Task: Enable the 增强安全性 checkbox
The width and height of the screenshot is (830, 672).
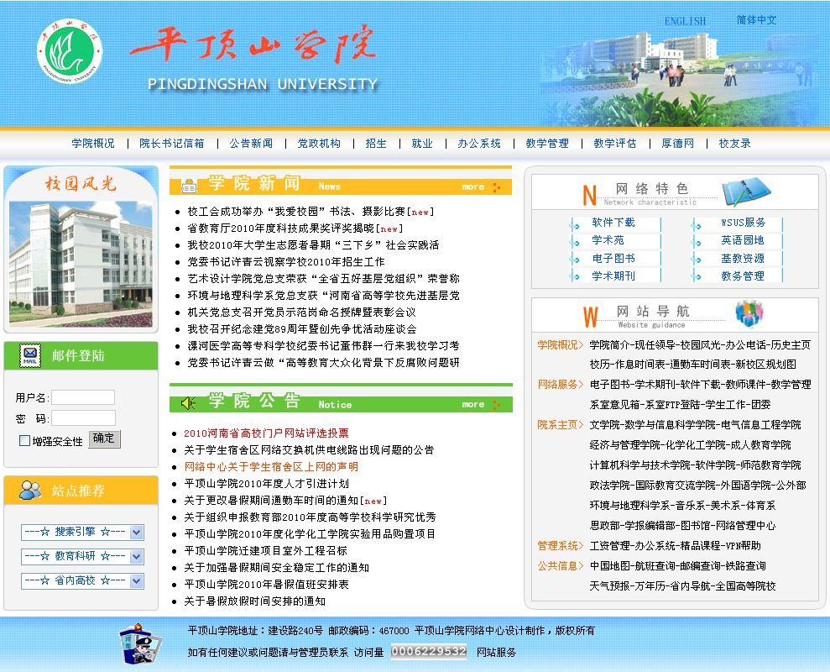Action: click(24, 441)
